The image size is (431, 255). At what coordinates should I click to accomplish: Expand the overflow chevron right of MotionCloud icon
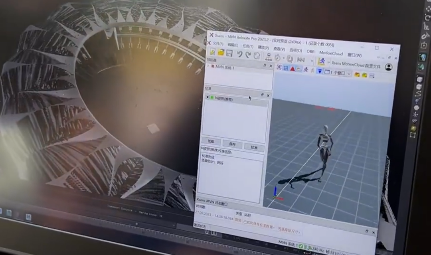[328, 62]
